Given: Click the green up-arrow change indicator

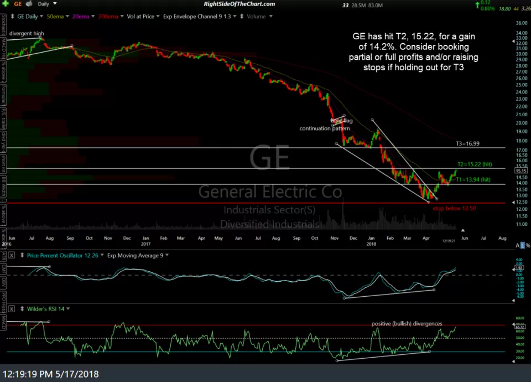Looking at the screenshot, I should (477, 5).
